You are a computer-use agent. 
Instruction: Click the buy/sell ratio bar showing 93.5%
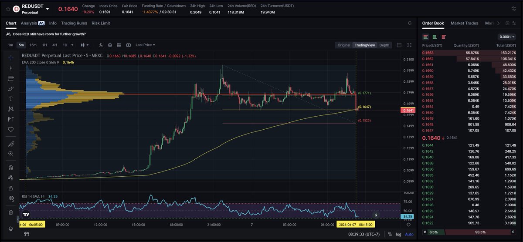[469, 233]
